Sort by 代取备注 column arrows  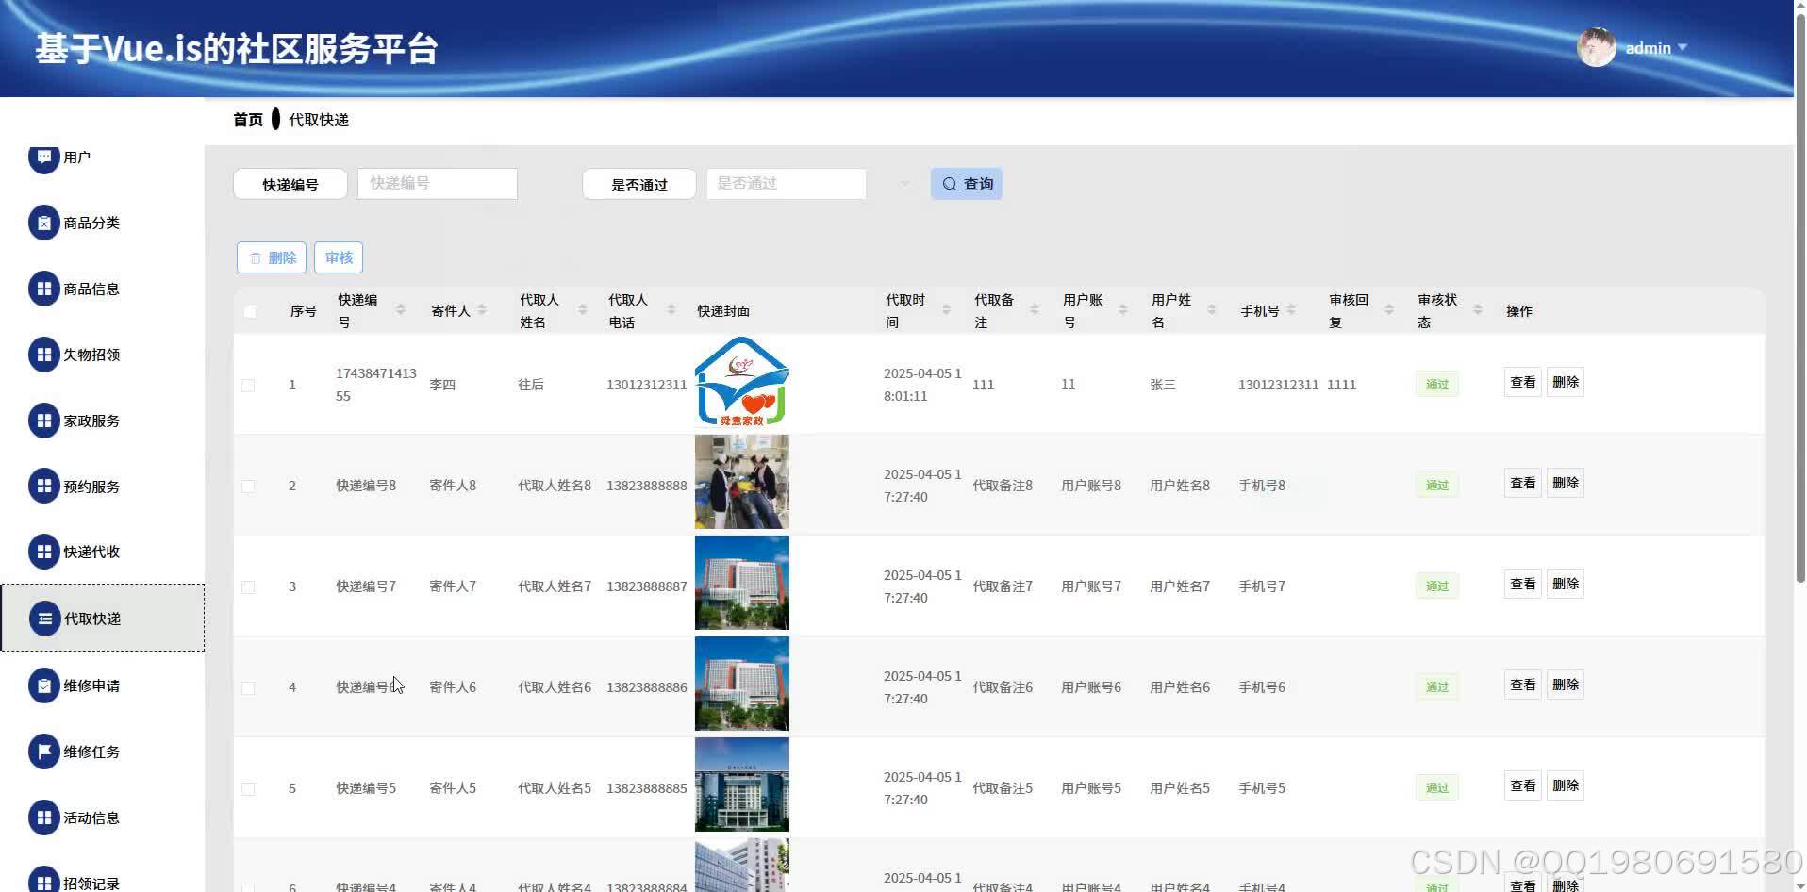pos(1035,309)
